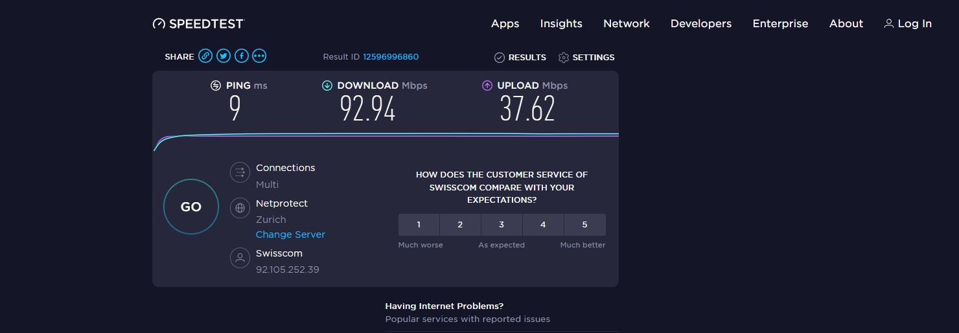
Task: Share result on Facebook icon
Action: pyautogui.click(x=242, y=56)
